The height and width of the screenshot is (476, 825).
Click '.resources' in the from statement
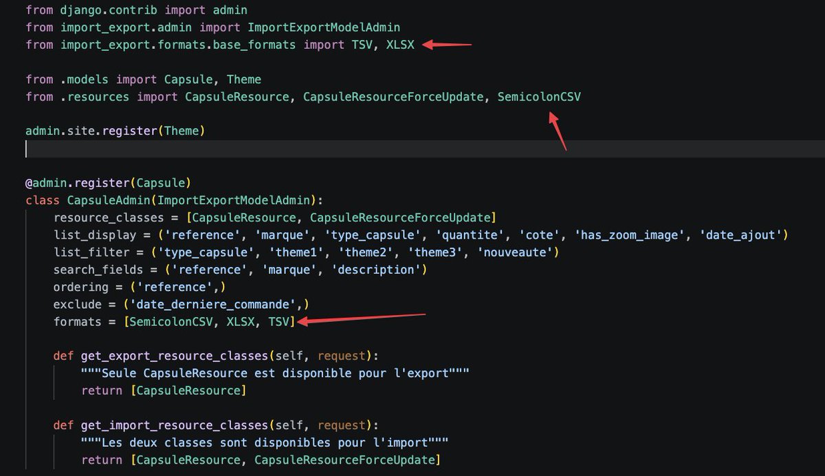(x=95, y=97)
